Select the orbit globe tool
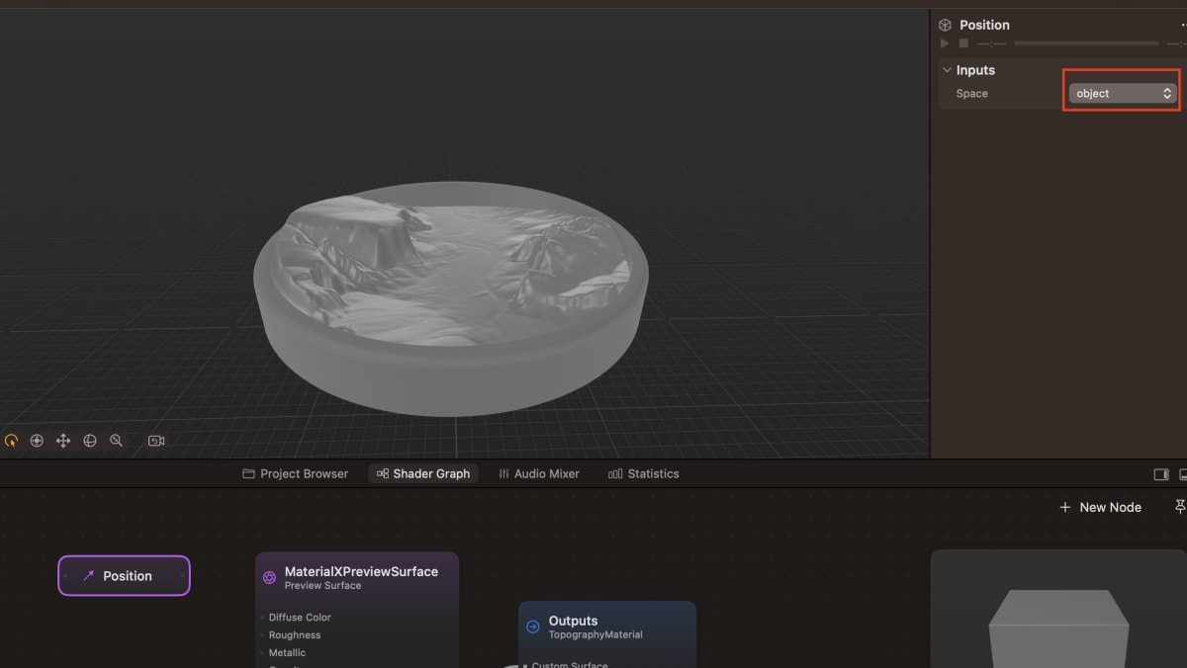The height and width of the screenshot is (668, 1187). (x=90, y=441)
